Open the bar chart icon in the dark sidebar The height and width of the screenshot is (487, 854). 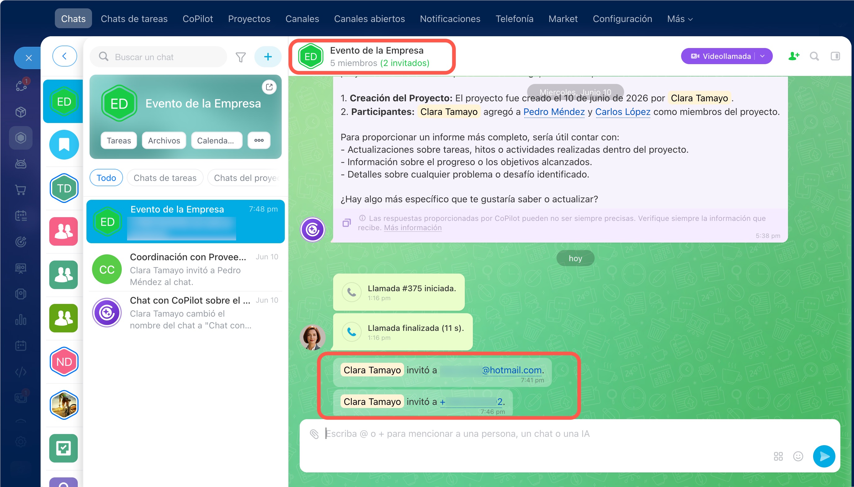click(21, 320)
